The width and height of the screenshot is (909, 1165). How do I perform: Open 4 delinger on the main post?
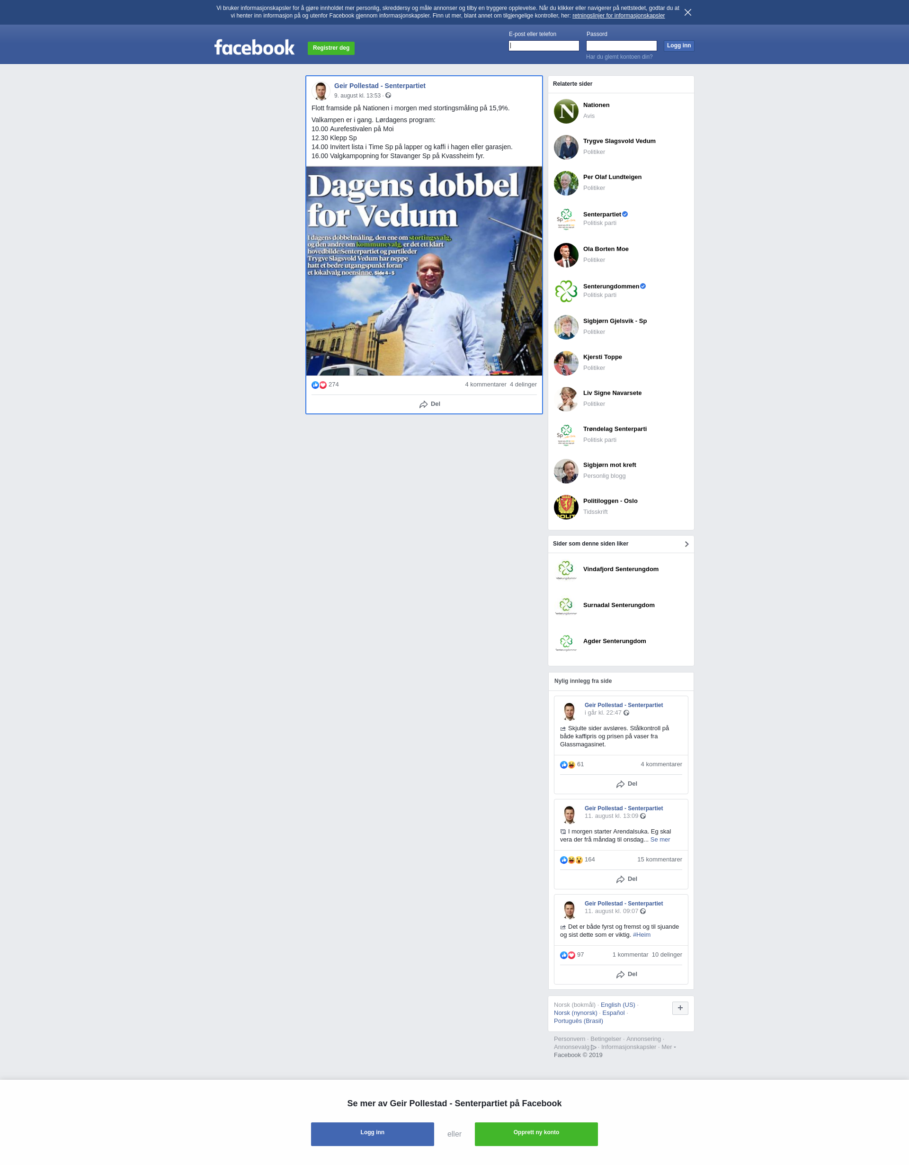coord(523,385)
